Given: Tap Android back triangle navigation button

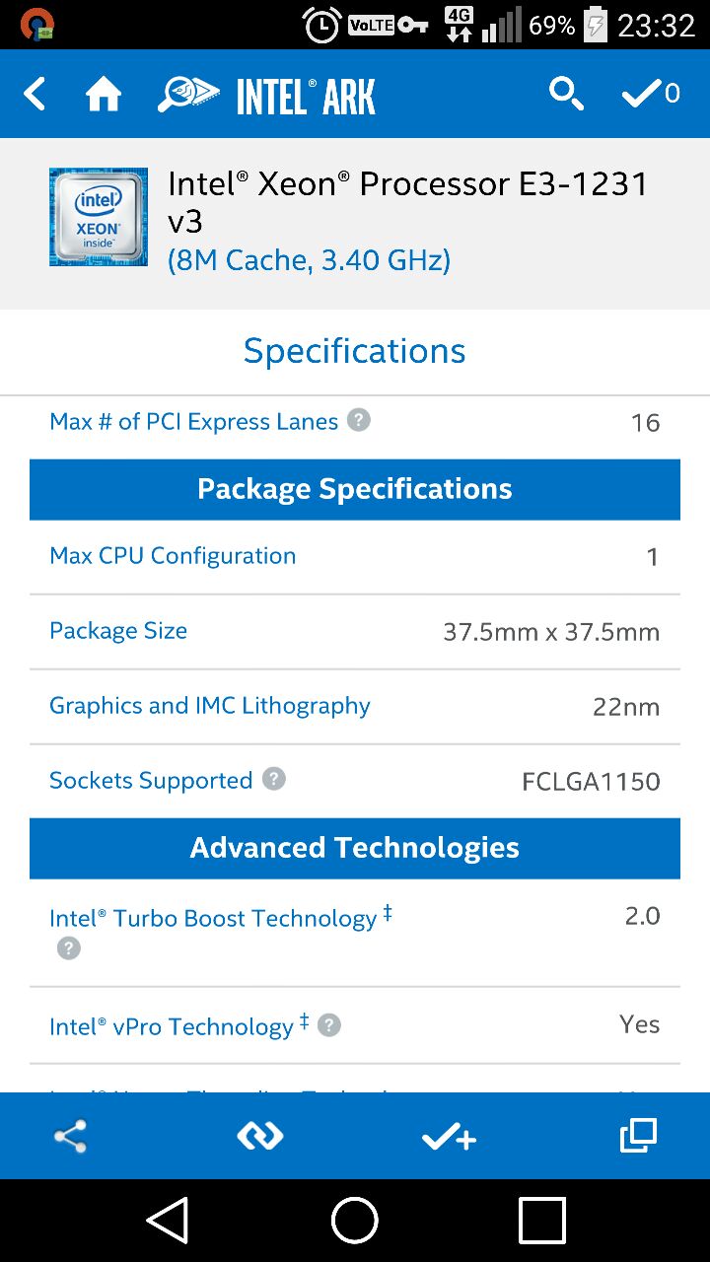Looking at the screenshot, I should point(169,1221).
